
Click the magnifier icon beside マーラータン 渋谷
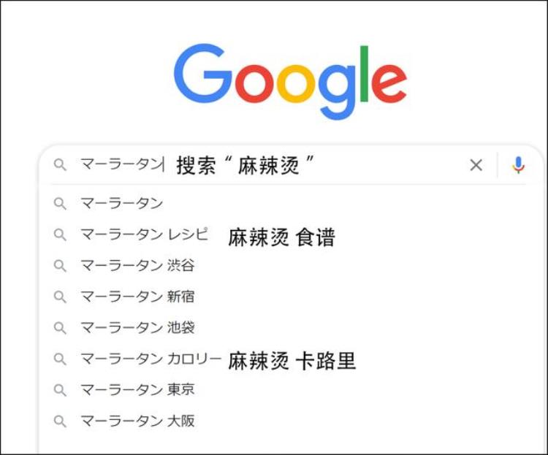point(60,266)
